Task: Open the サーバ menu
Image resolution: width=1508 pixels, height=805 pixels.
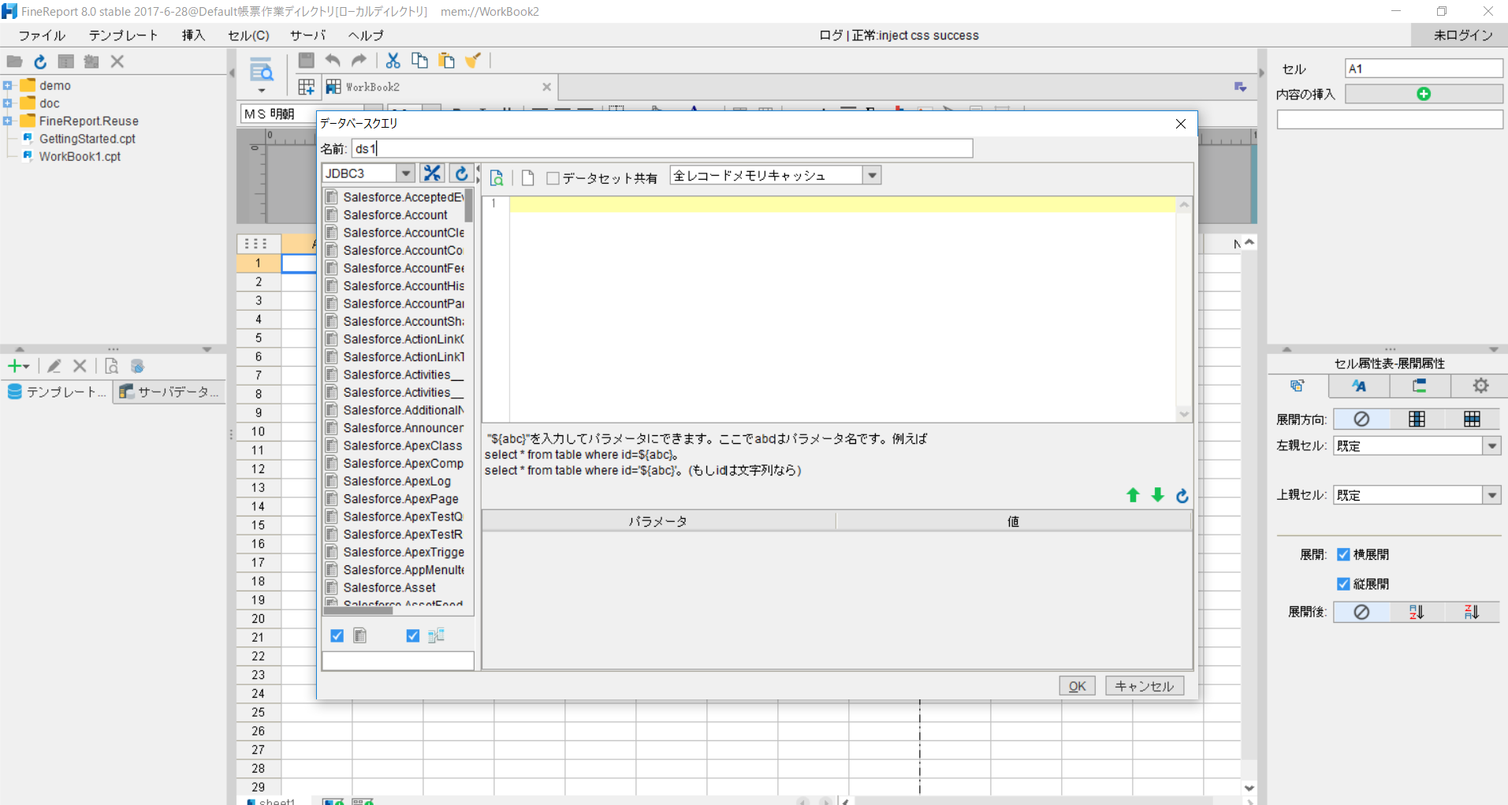Action: click(307, 35)
